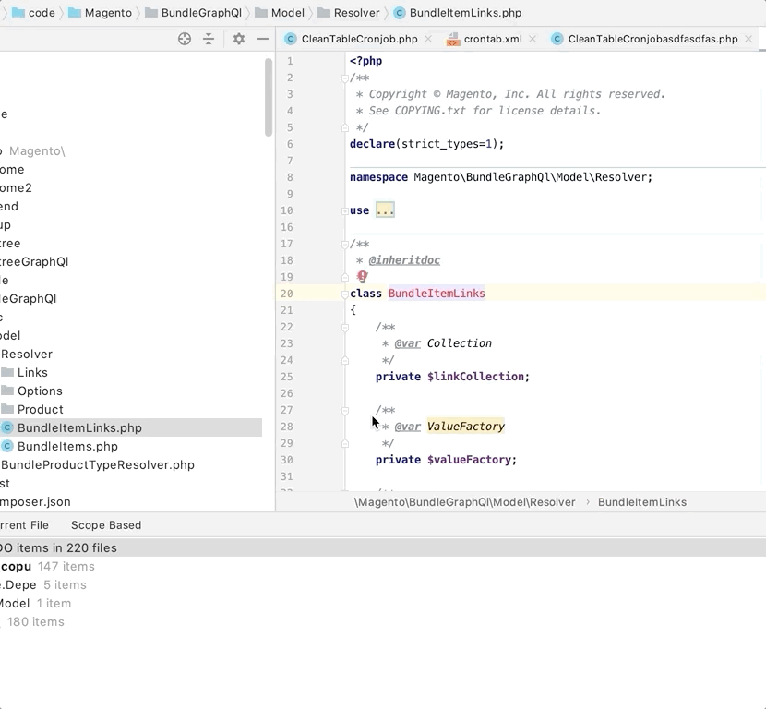Click the folder icon beside Product

click(6, 409)
